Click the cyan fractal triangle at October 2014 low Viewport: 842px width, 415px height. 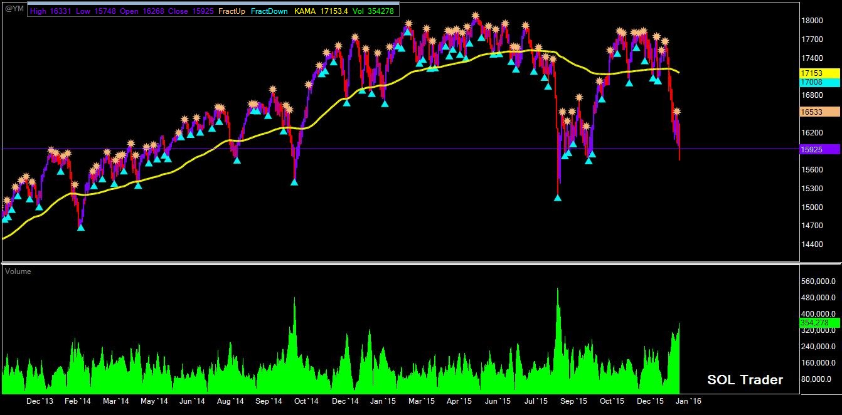point(294,182)
